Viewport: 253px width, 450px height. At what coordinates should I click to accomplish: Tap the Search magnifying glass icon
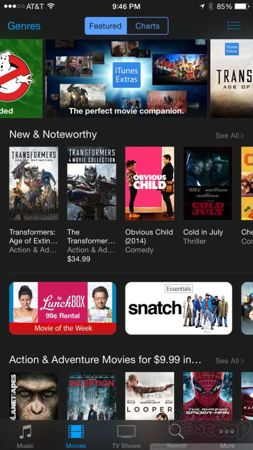pos(176,431)
